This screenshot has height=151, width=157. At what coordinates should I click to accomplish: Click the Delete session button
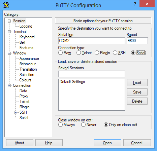[x=137, y=101]
